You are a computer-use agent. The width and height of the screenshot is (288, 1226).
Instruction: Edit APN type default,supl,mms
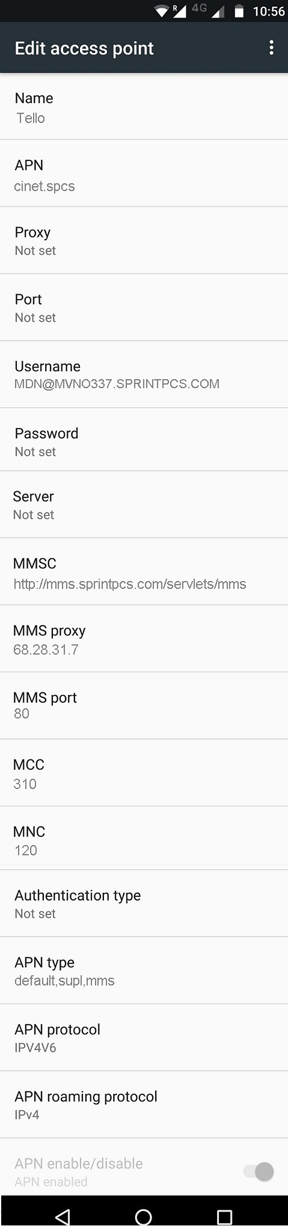144,970
